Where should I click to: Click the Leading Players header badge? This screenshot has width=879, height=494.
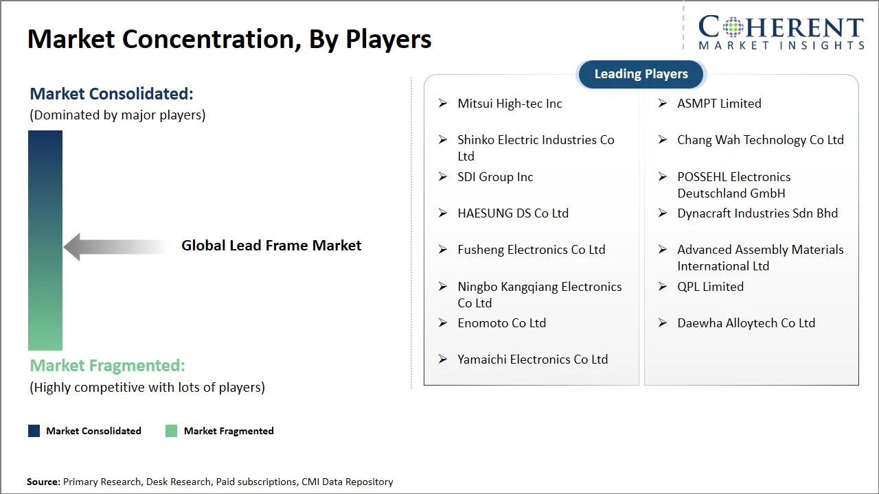pos(641,74)
